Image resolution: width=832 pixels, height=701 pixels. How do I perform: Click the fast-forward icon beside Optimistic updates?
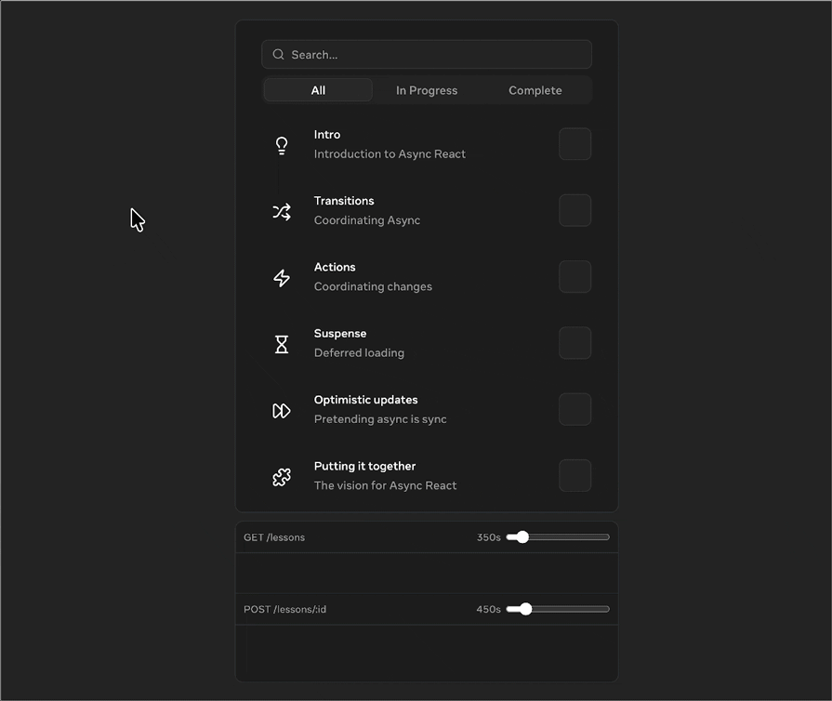tap(282, 411)
